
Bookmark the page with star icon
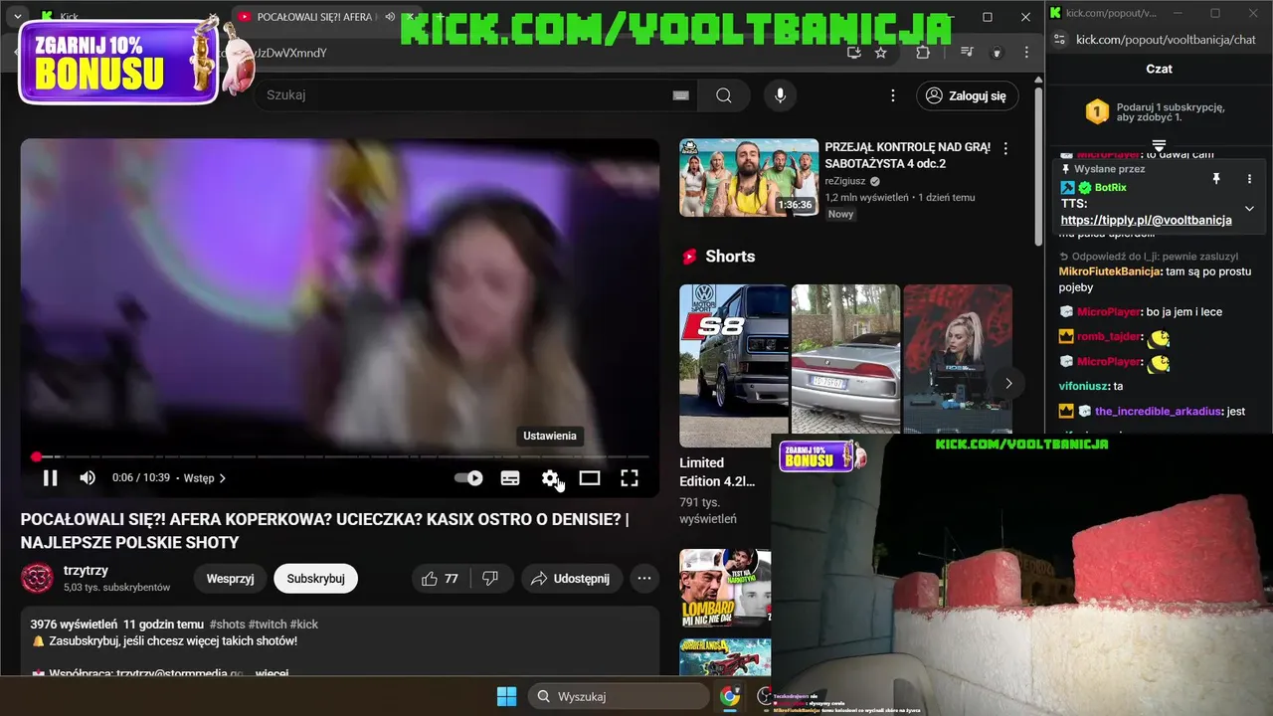pos(880,53)
